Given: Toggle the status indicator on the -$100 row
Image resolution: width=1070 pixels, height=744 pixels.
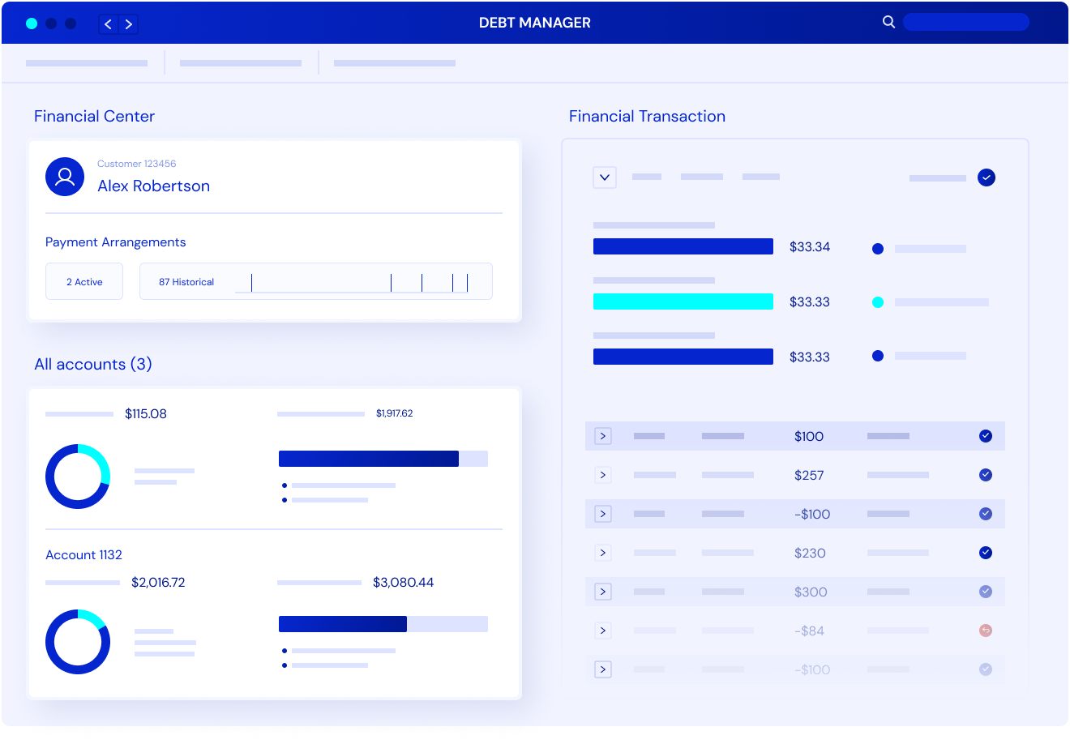Looking at the screenshot, I should [986, 513].
